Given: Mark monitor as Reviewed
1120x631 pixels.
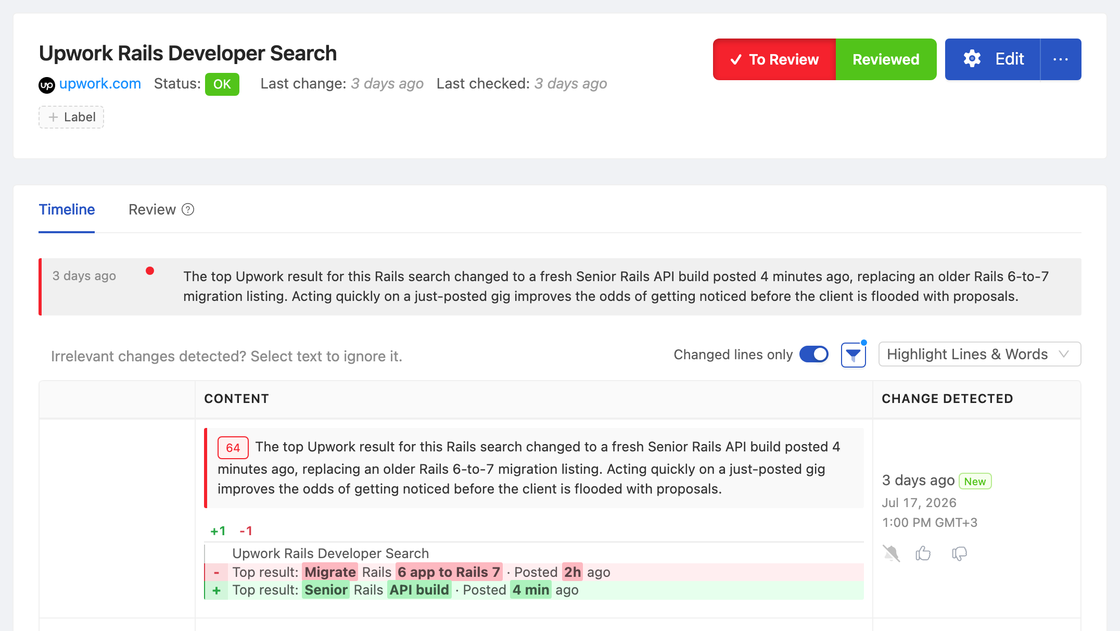Looking at the screenshot, I should pyautogui.click(x=886, y=59).
